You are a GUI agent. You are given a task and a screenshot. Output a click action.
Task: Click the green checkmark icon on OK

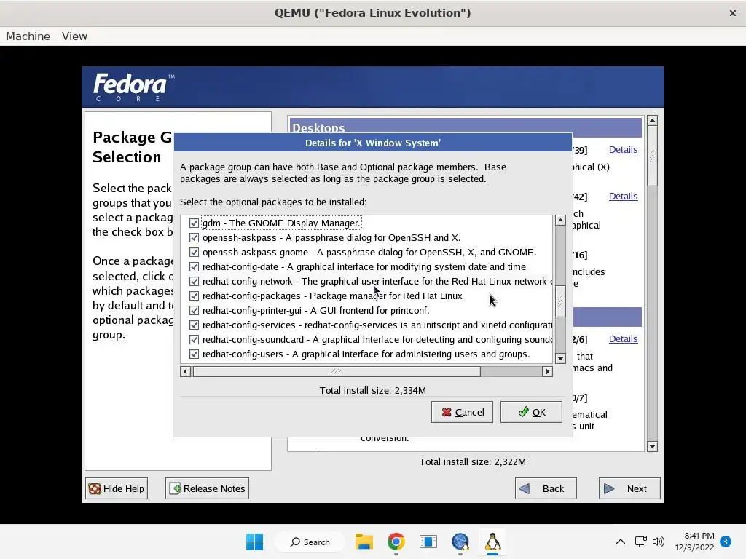(523, 412)
